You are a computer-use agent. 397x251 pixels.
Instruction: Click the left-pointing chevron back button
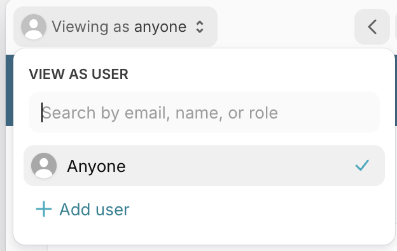point(372,27)
